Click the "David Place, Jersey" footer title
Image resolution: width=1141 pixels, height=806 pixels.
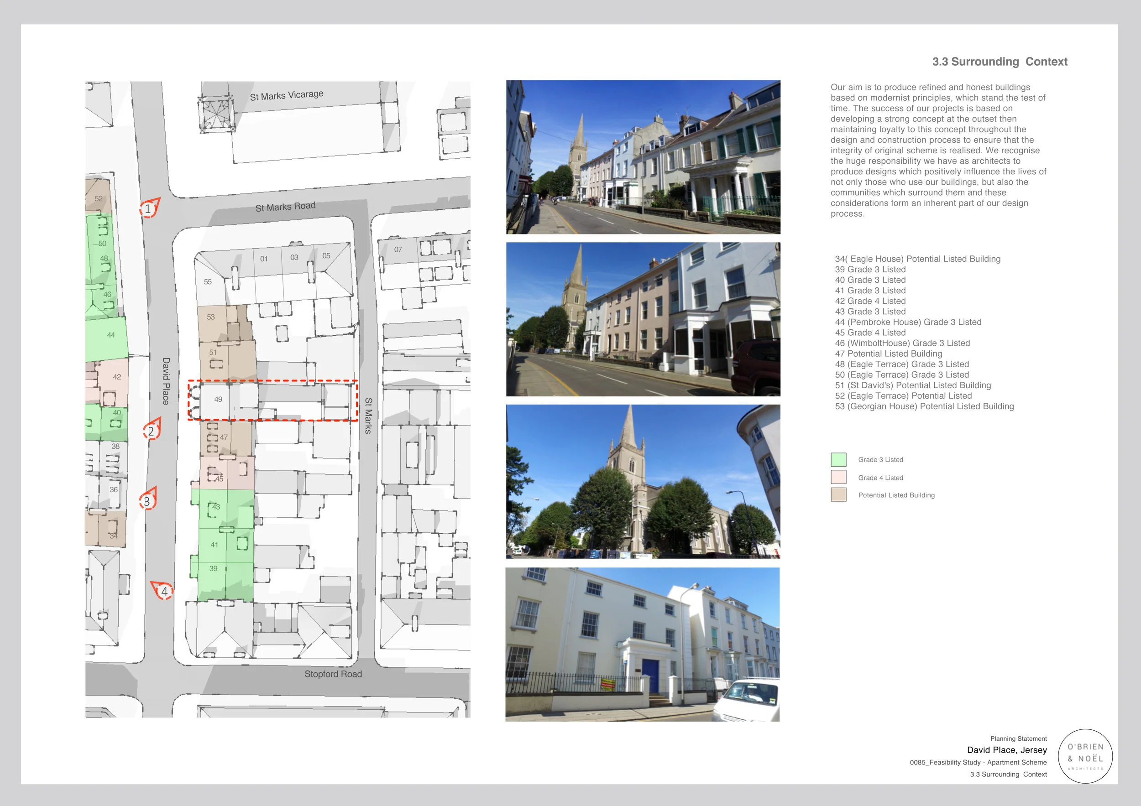1007,750
